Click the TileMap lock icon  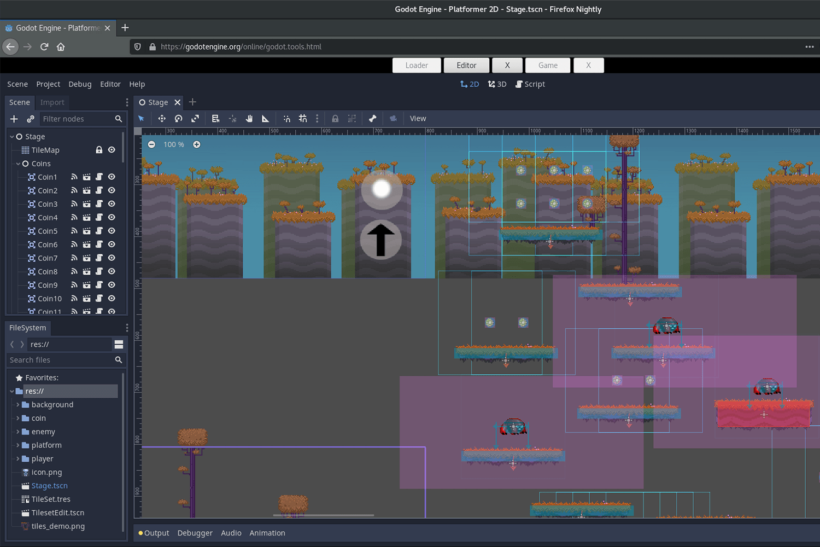pyautogui.click(x=99, y=150)
